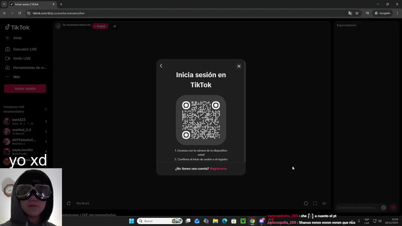Open the Registrarse sign-up link
This screenshot has width=402, height=226.
click(218, 169)
